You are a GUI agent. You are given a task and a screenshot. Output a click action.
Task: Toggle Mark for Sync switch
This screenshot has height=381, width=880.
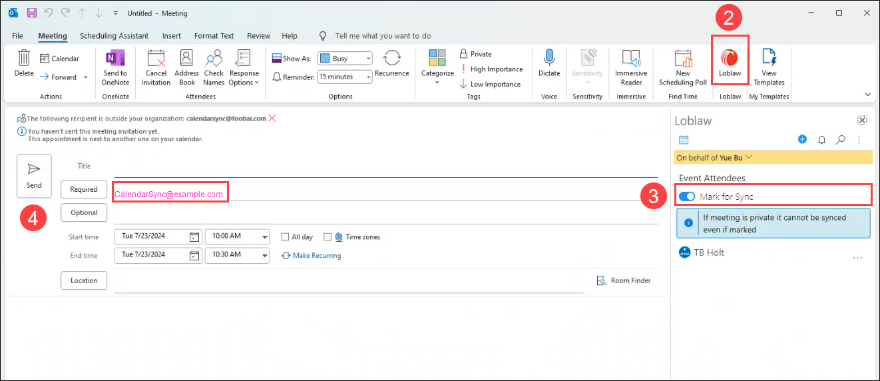pyautogui.click(x=687, y=196)
